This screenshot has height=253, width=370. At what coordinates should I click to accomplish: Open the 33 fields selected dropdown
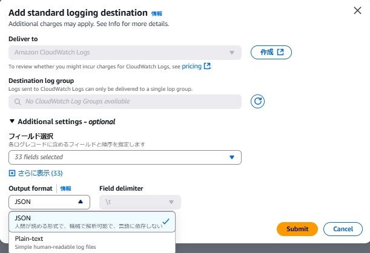[x=125, y=157]
